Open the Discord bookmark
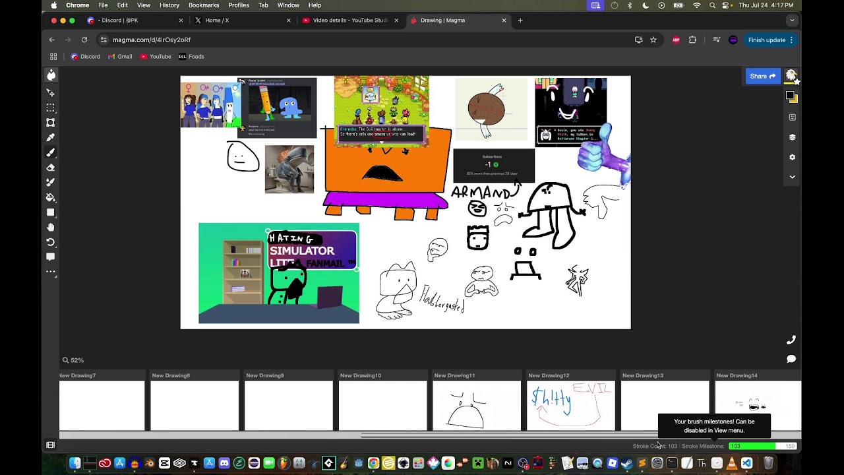 (86, 57)
